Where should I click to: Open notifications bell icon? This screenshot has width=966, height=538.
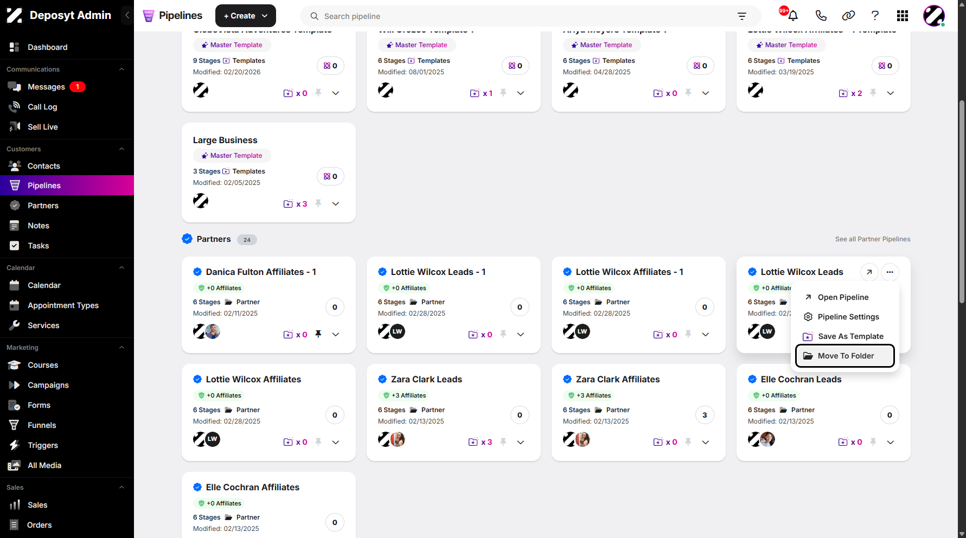tap(793, 16)
